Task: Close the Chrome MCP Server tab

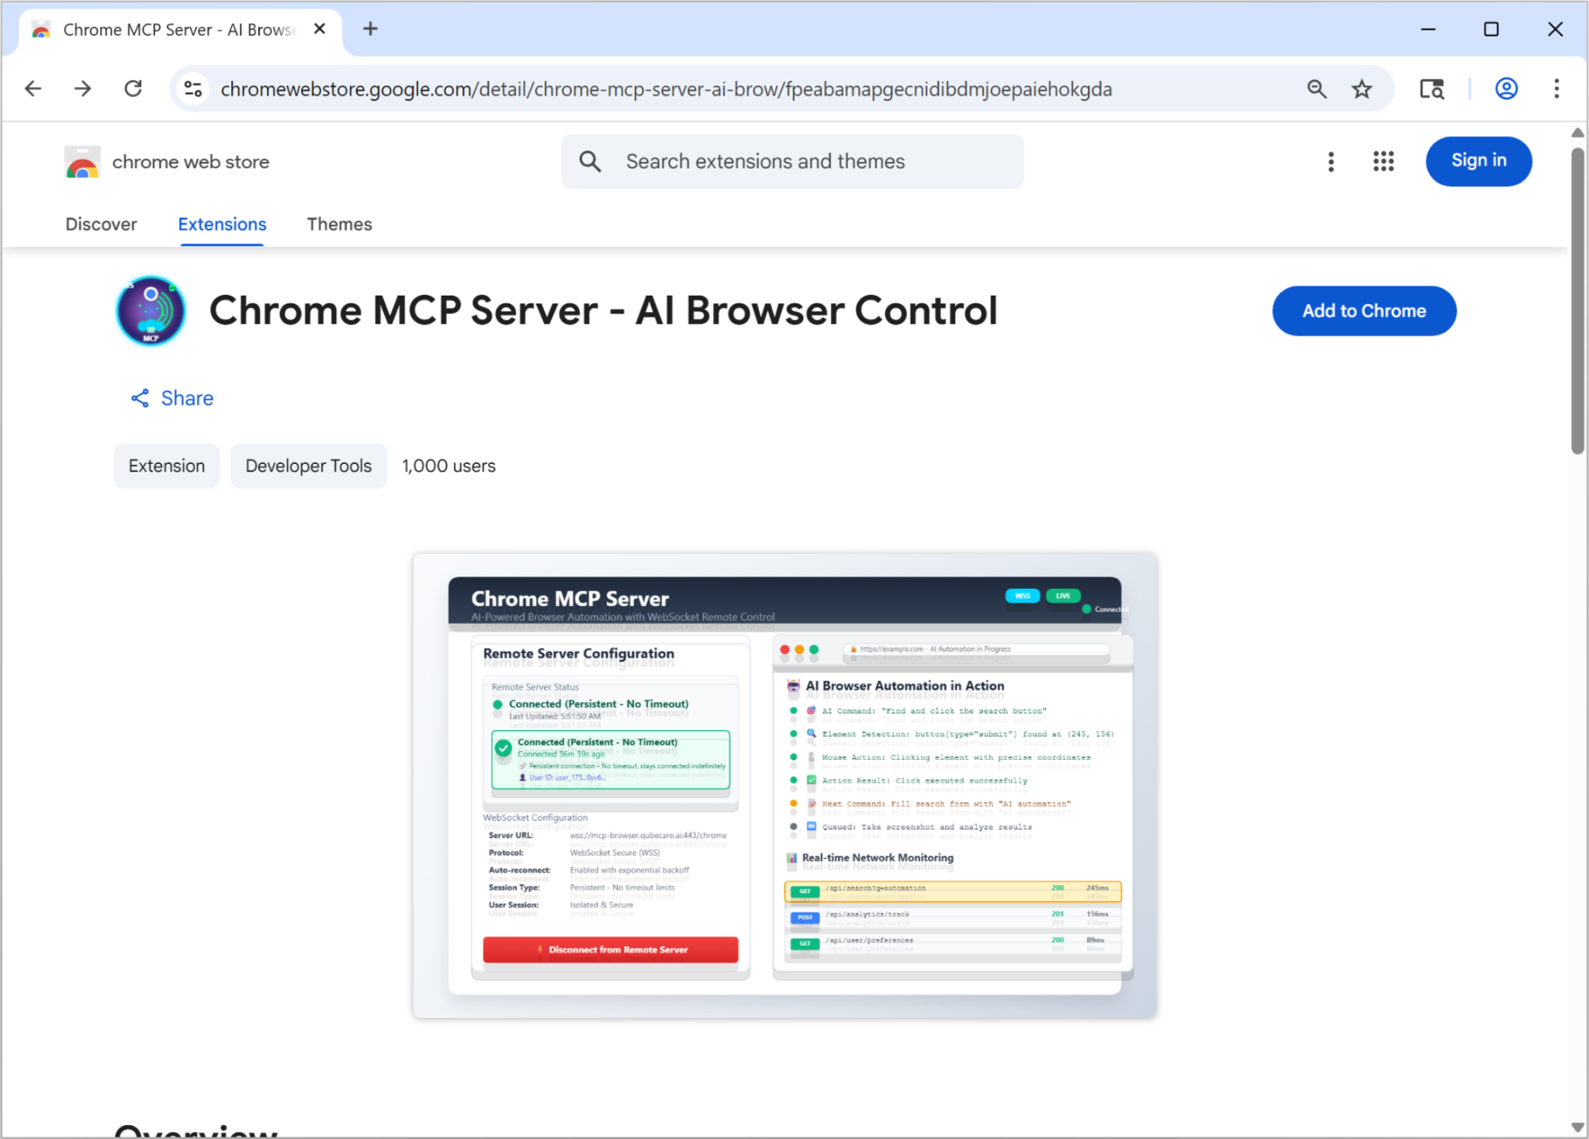Action: (x=320, y=29)
